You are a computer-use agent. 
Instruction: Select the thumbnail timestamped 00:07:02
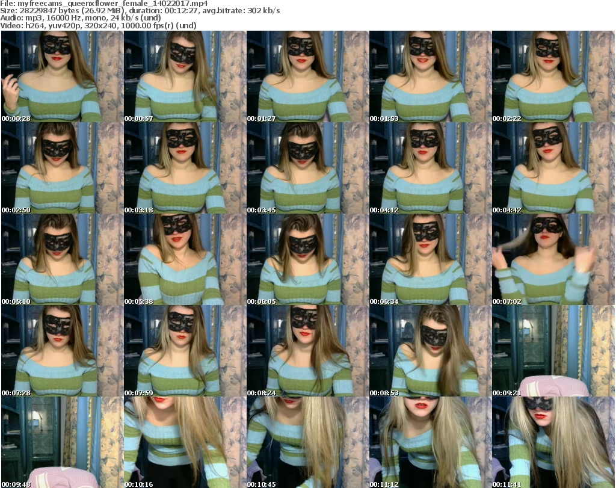click(553, 260)
